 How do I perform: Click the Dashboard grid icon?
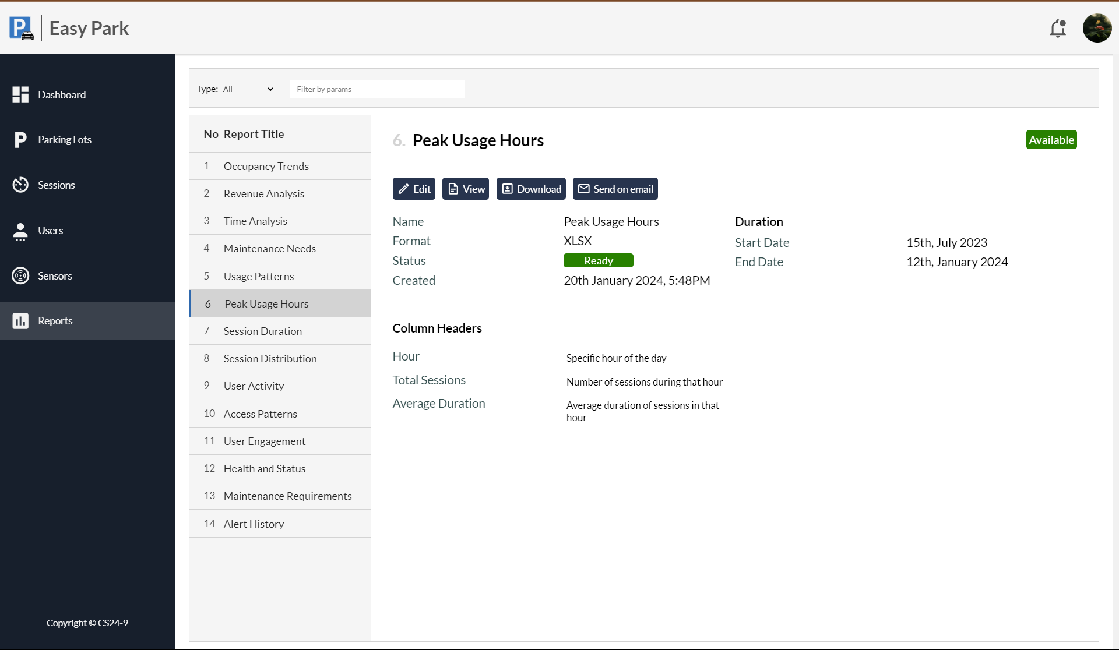(x=20, y=94)
